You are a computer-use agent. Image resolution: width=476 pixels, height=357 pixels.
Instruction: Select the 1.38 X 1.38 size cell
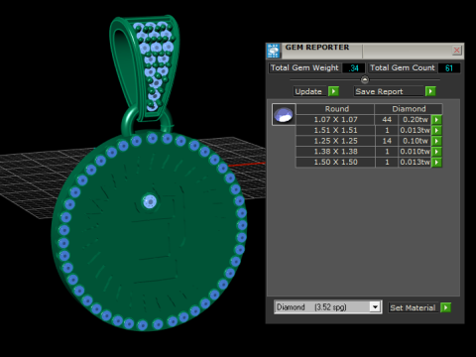[335, 152]
